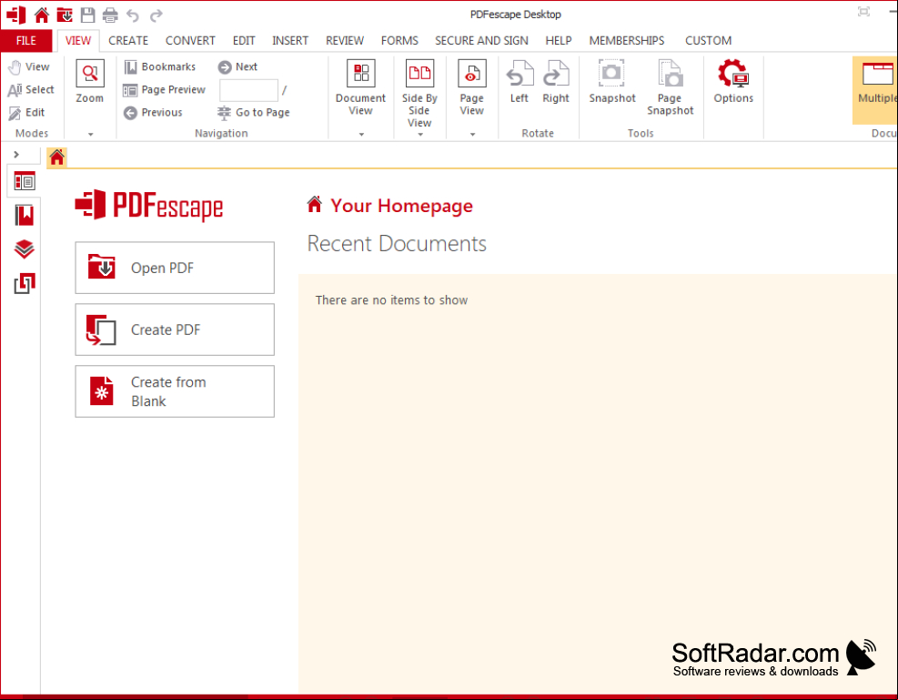Switch to the CREATE ribbon tab
Image resolution: width=898 pixels, height=700 pixels.
click(x=128, y=41)
